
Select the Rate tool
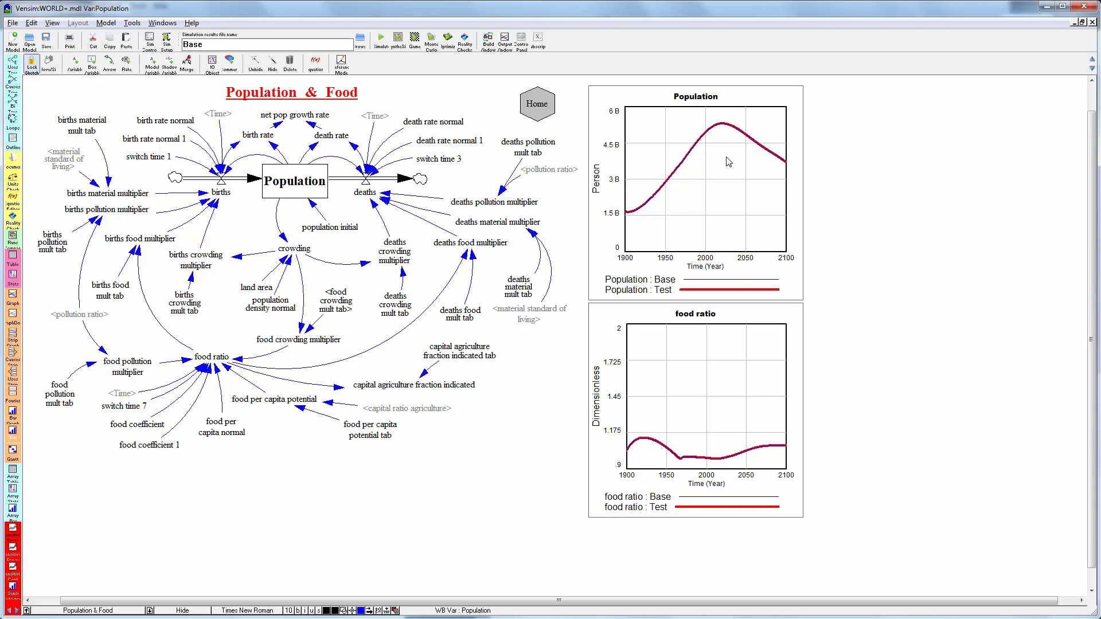[x=127, y=63]
